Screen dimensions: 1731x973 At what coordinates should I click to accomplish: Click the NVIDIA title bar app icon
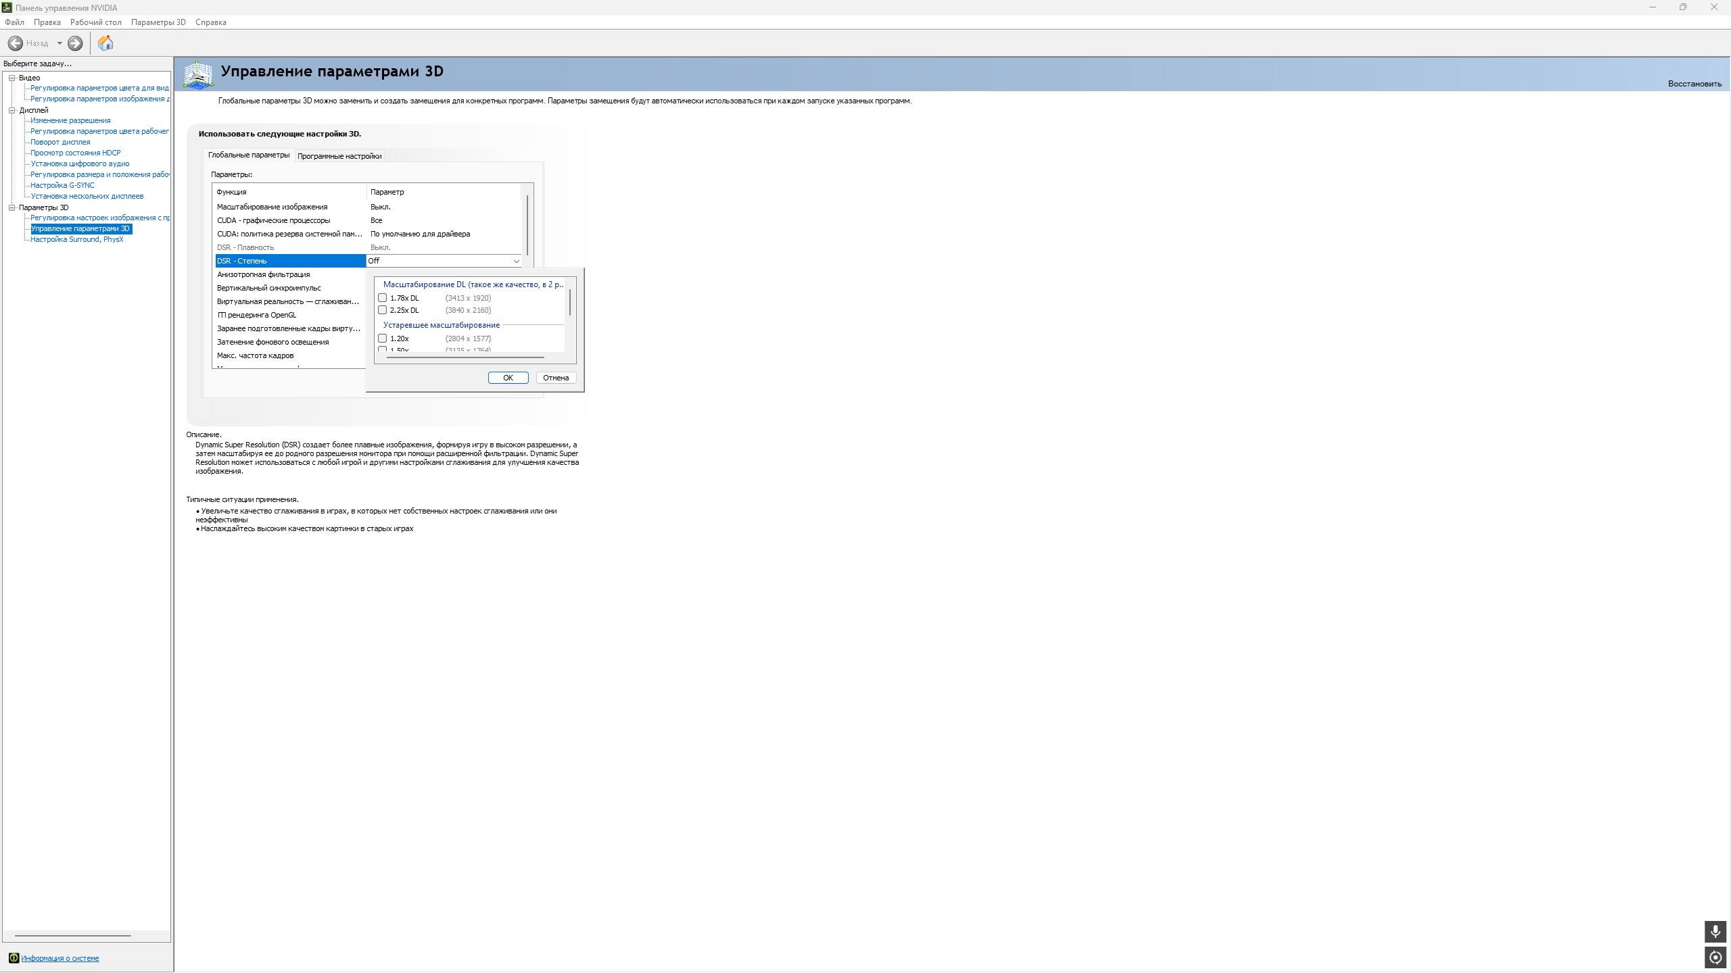tap(7, 7)
